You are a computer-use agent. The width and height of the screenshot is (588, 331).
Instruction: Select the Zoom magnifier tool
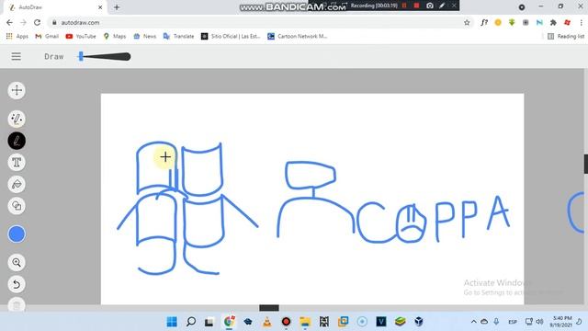(x=17, y=262)
